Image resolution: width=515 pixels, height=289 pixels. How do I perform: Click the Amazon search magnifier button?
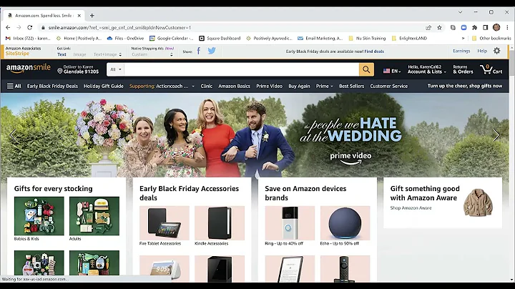click(366, 69)
